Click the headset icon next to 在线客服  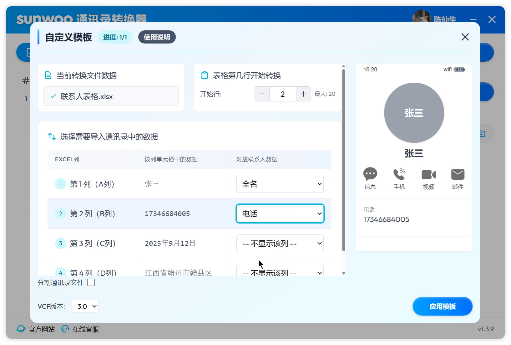point(65,329)
